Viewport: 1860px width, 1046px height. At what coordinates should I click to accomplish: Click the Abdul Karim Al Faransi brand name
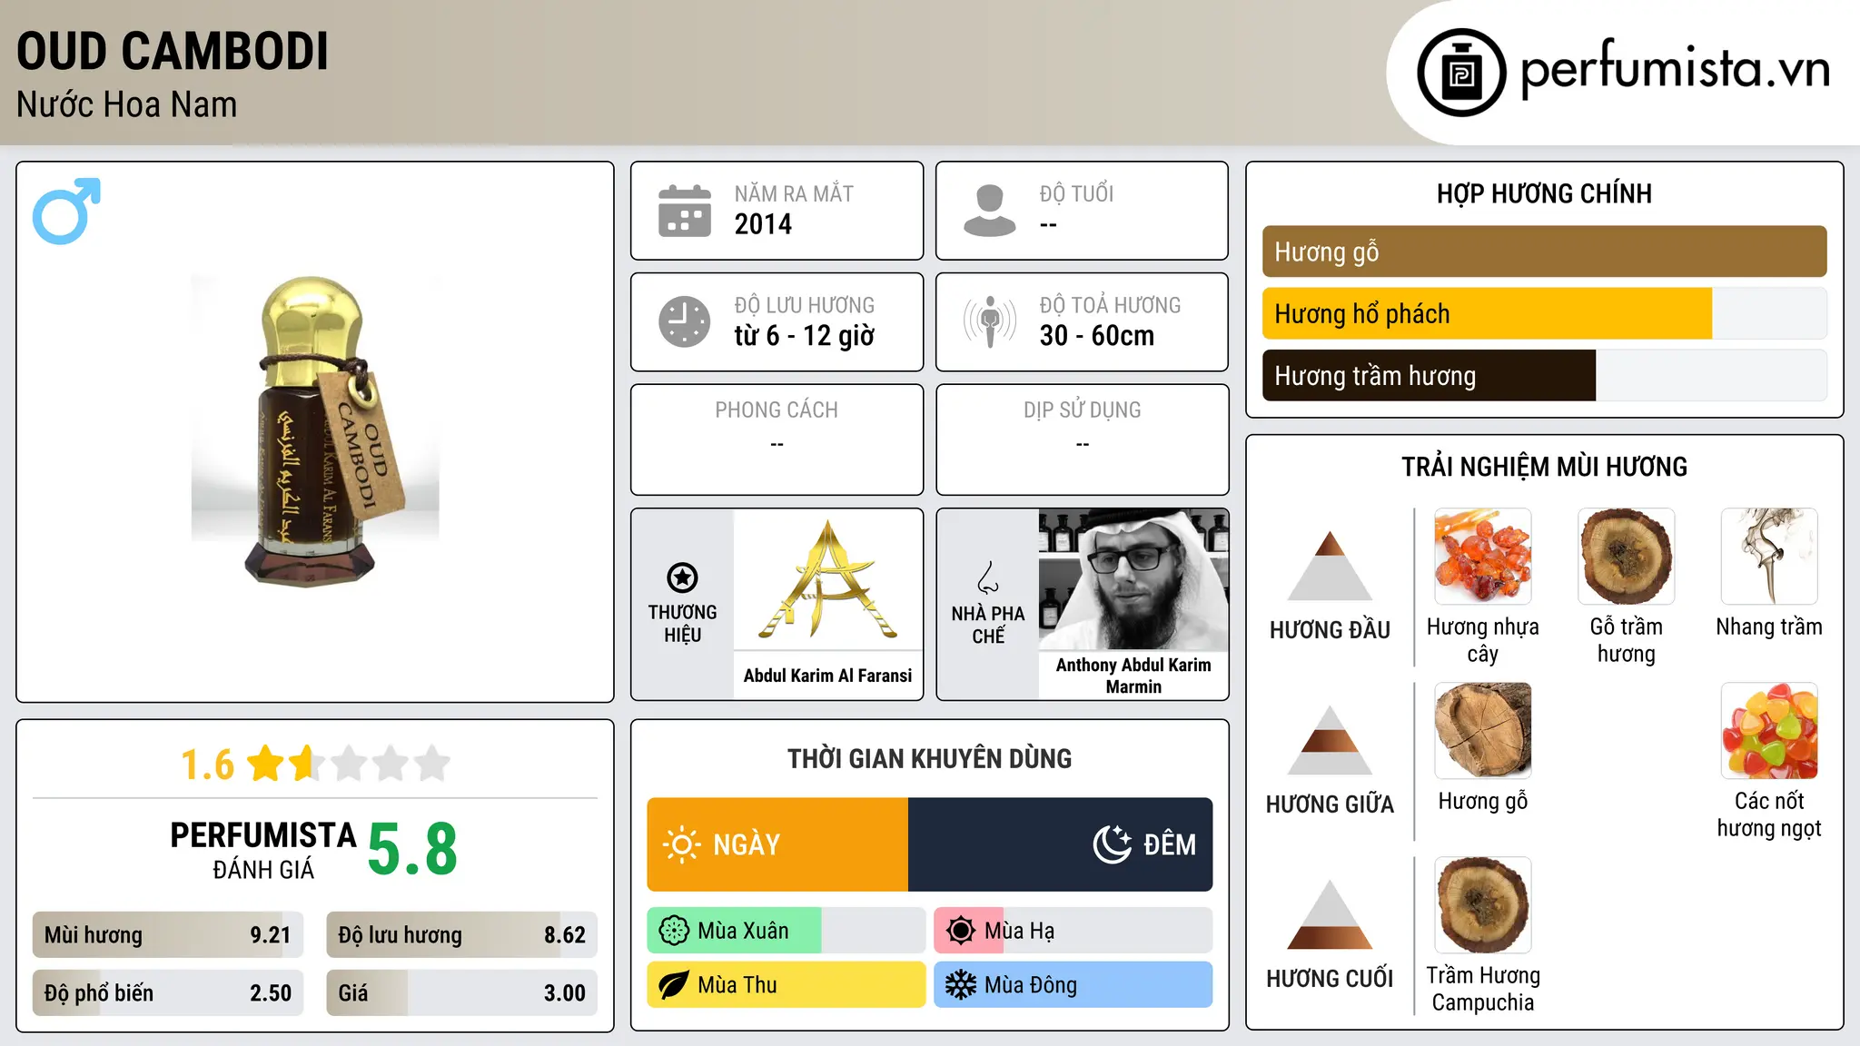[x=827, y=676]
